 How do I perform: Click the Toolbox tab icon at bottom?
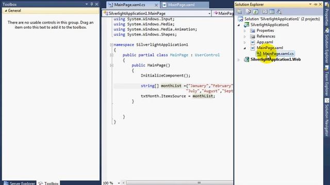[x=40, y=183]
